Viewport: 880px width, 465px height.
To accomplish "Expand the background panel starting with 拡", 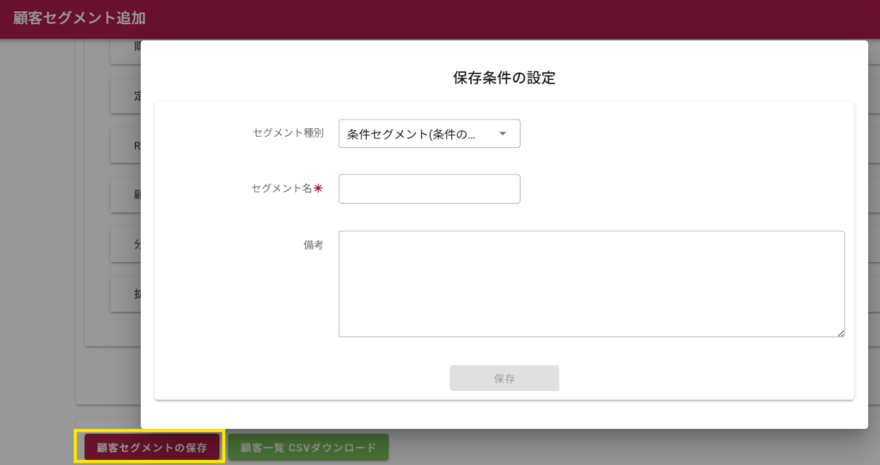I will [x=125, y=294].
